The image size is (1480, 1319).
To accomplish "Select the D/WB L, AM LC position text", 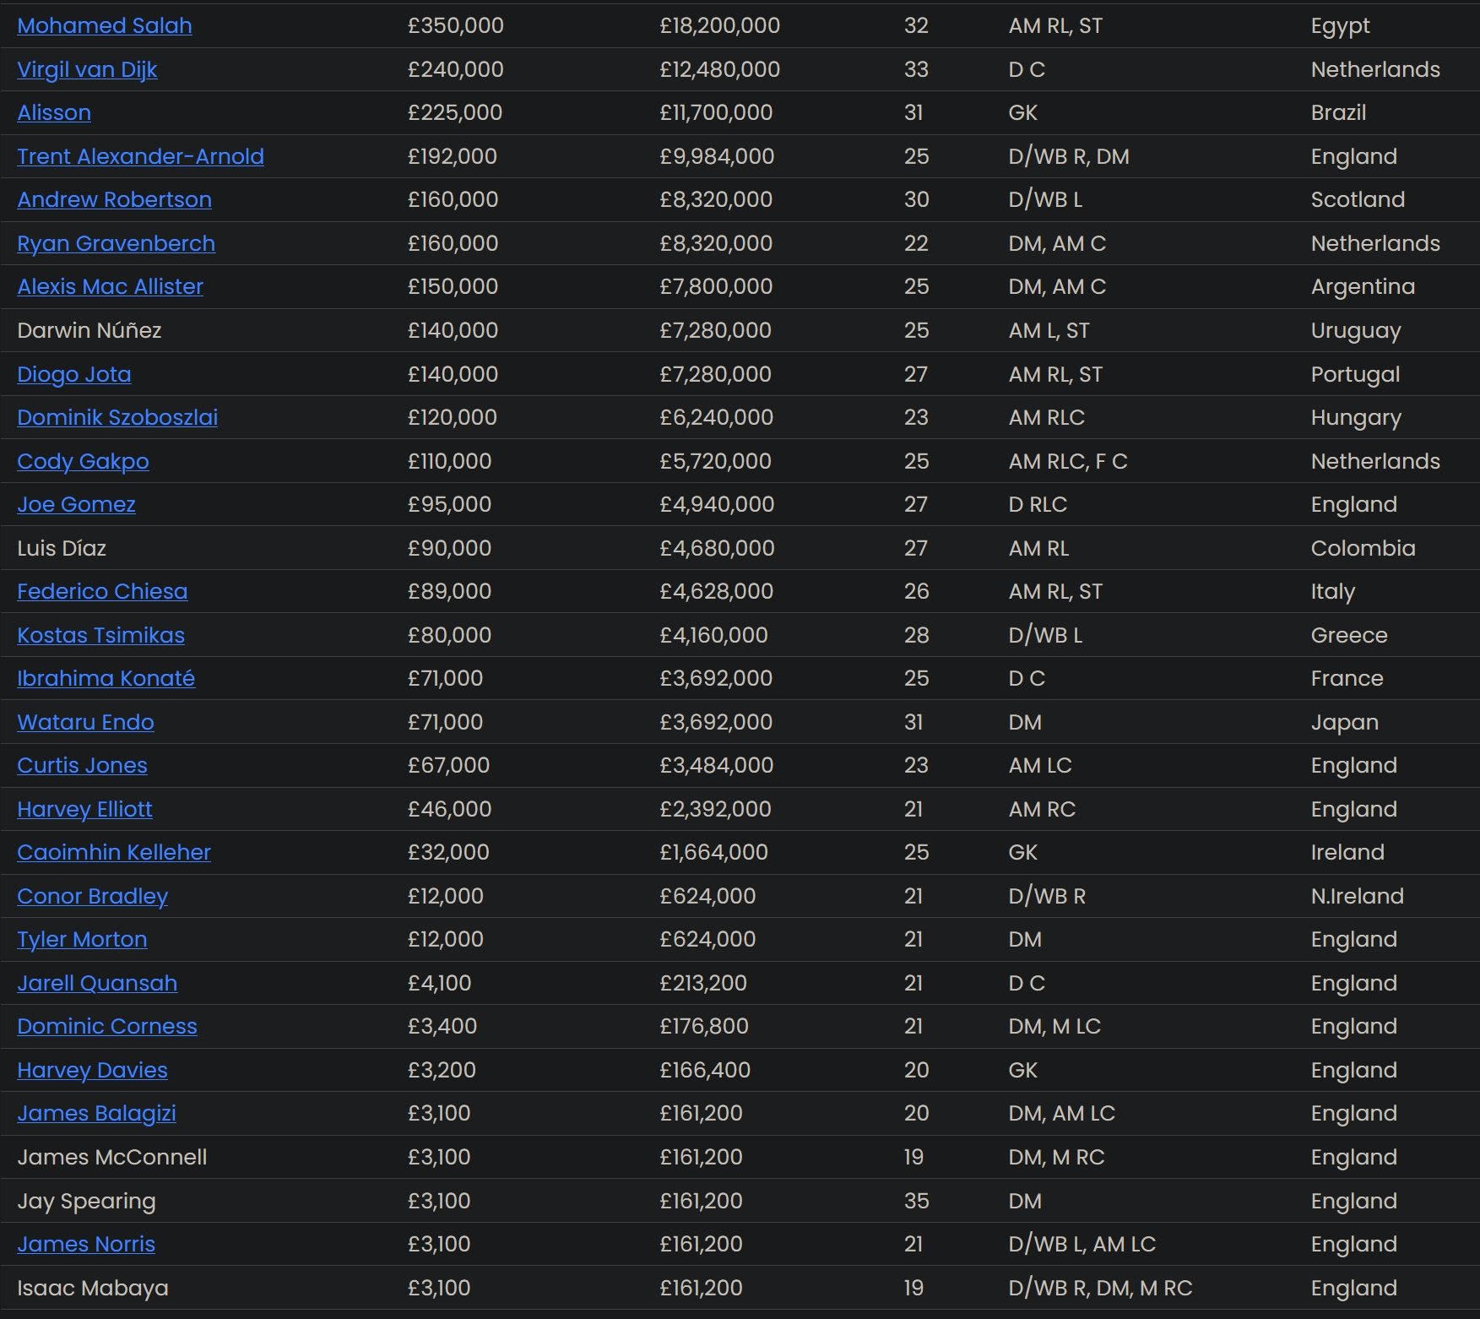I will click(1082, 1244).
